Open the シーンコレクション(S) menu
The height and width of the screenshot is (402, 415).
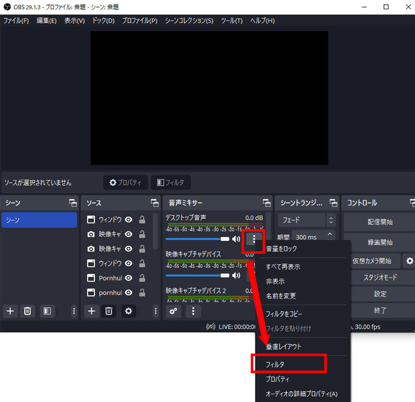click(x=189, y=21)
